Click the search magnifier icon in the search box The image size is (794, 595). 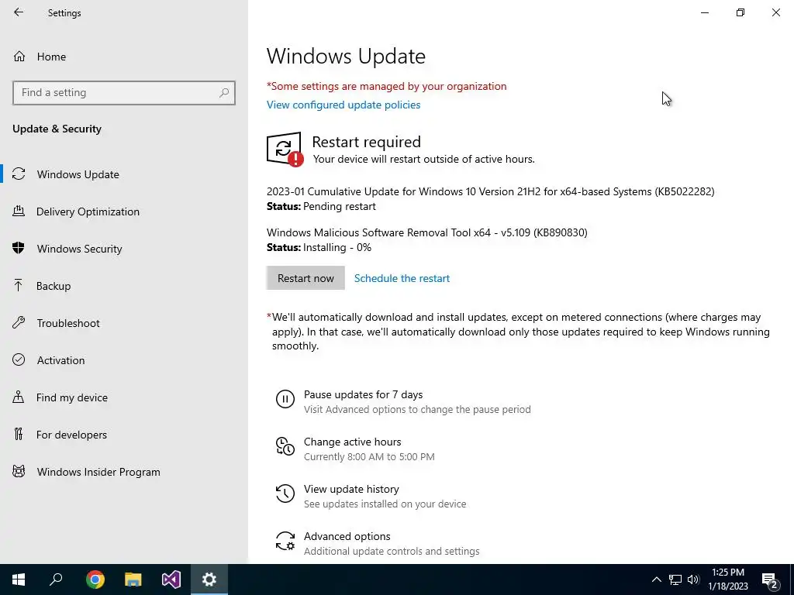224,93
